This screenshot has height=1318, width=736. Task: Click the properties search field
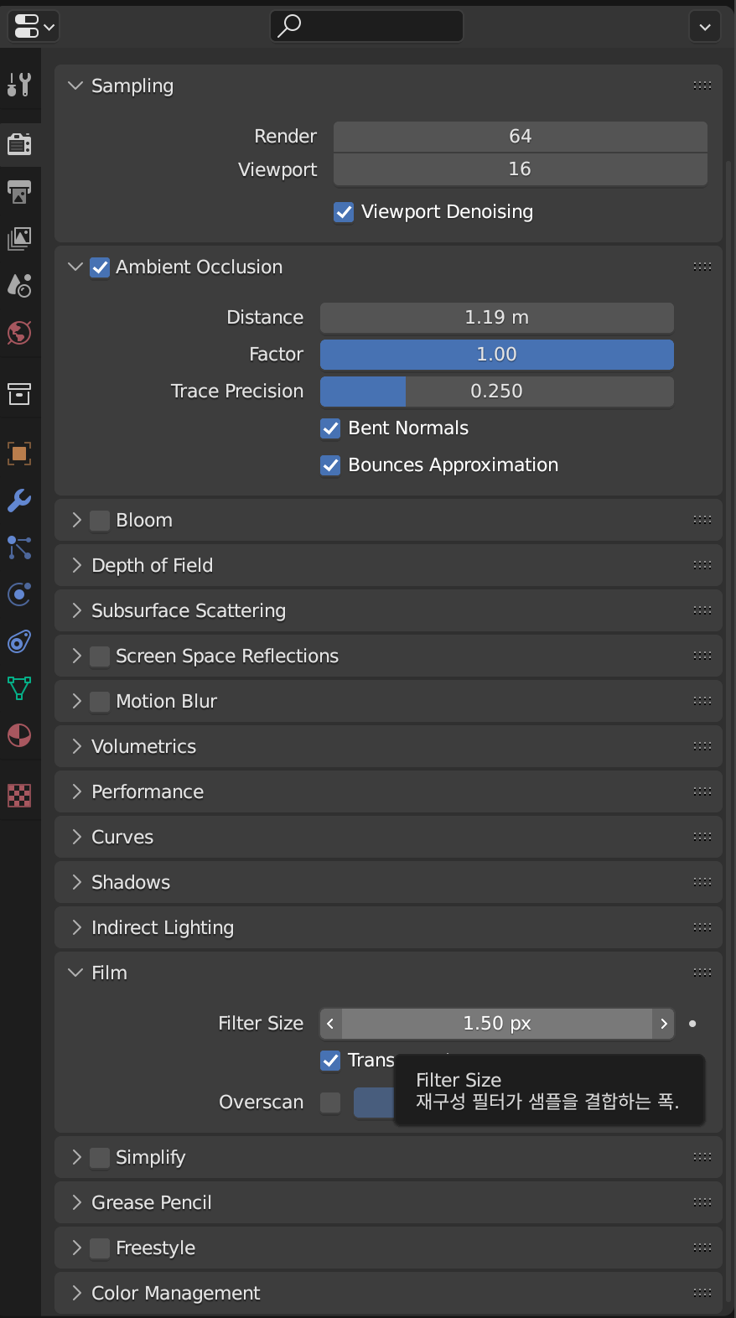366,26
